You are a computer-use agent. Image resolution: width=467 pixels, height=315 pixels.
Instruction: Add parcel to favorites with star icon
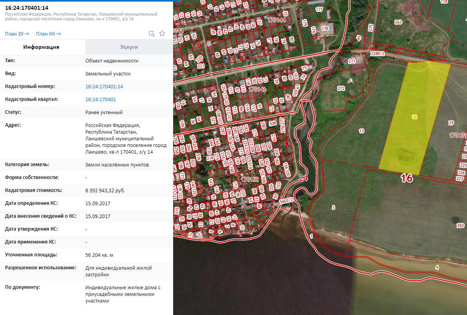[x=162, y=34]
